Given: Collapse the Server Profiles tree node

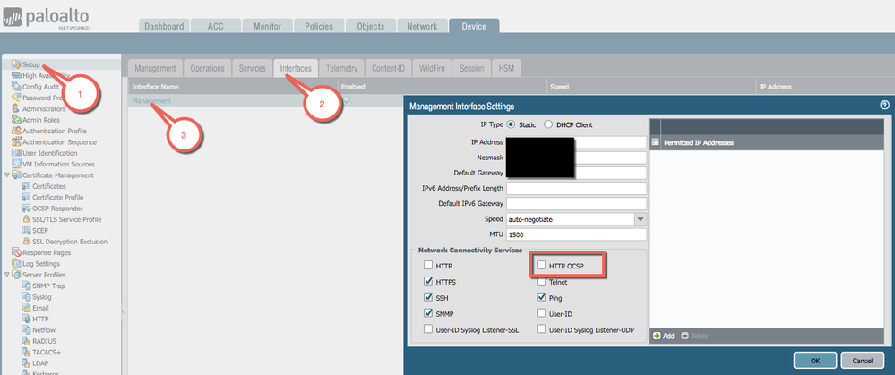Looking at the screenshot, I should pos(6,275).
